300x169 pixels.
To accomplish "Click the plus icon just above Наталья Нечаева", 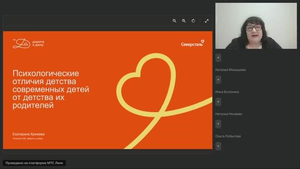I will [218, 102].
